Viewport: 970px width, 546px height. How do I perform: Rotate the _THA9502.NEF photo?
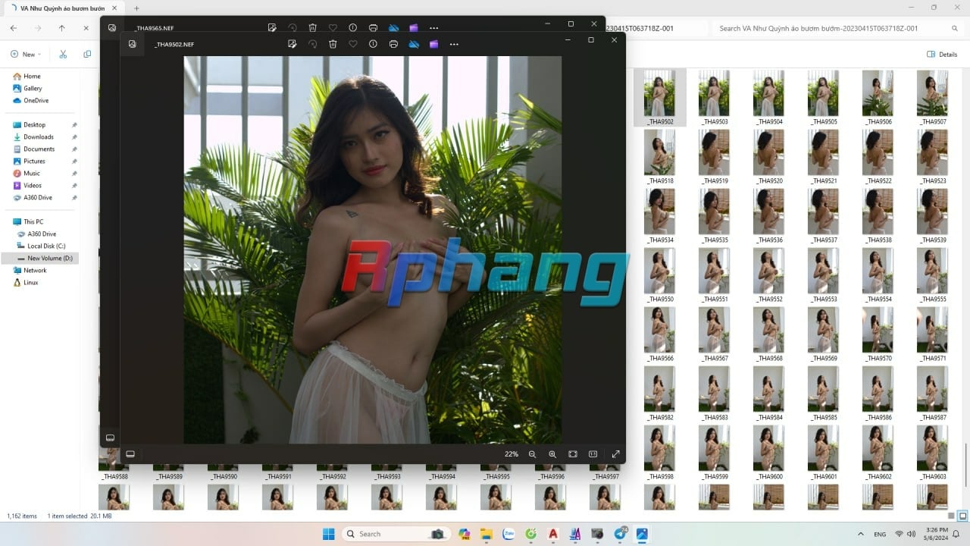[312, 44]
